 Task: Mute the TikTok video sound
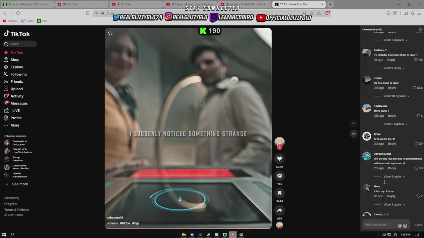pos(110,33)
